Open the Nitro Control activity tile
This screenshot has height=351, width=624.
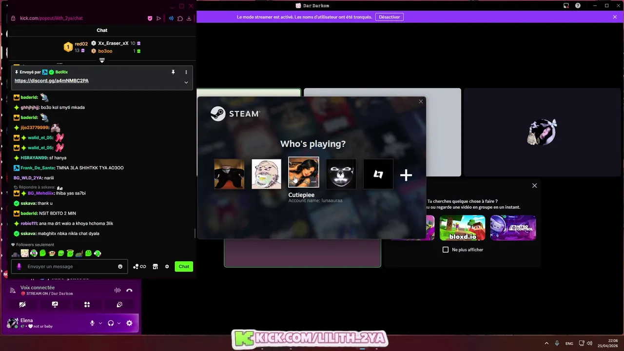click(x=513, y=228)
